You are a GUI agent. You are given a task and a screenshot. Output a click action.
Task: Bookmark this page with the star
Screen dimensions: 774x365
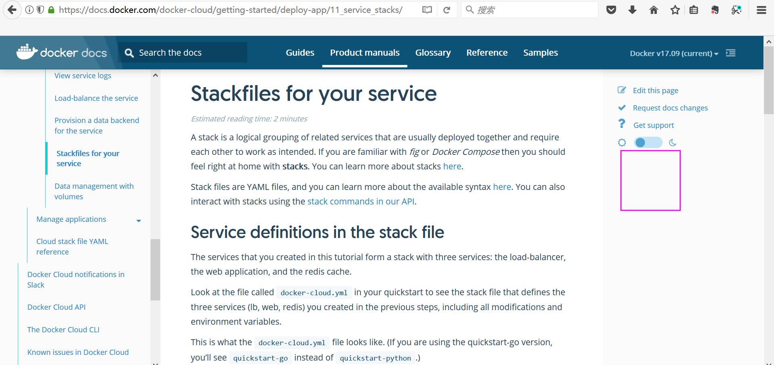pos(675,9)
